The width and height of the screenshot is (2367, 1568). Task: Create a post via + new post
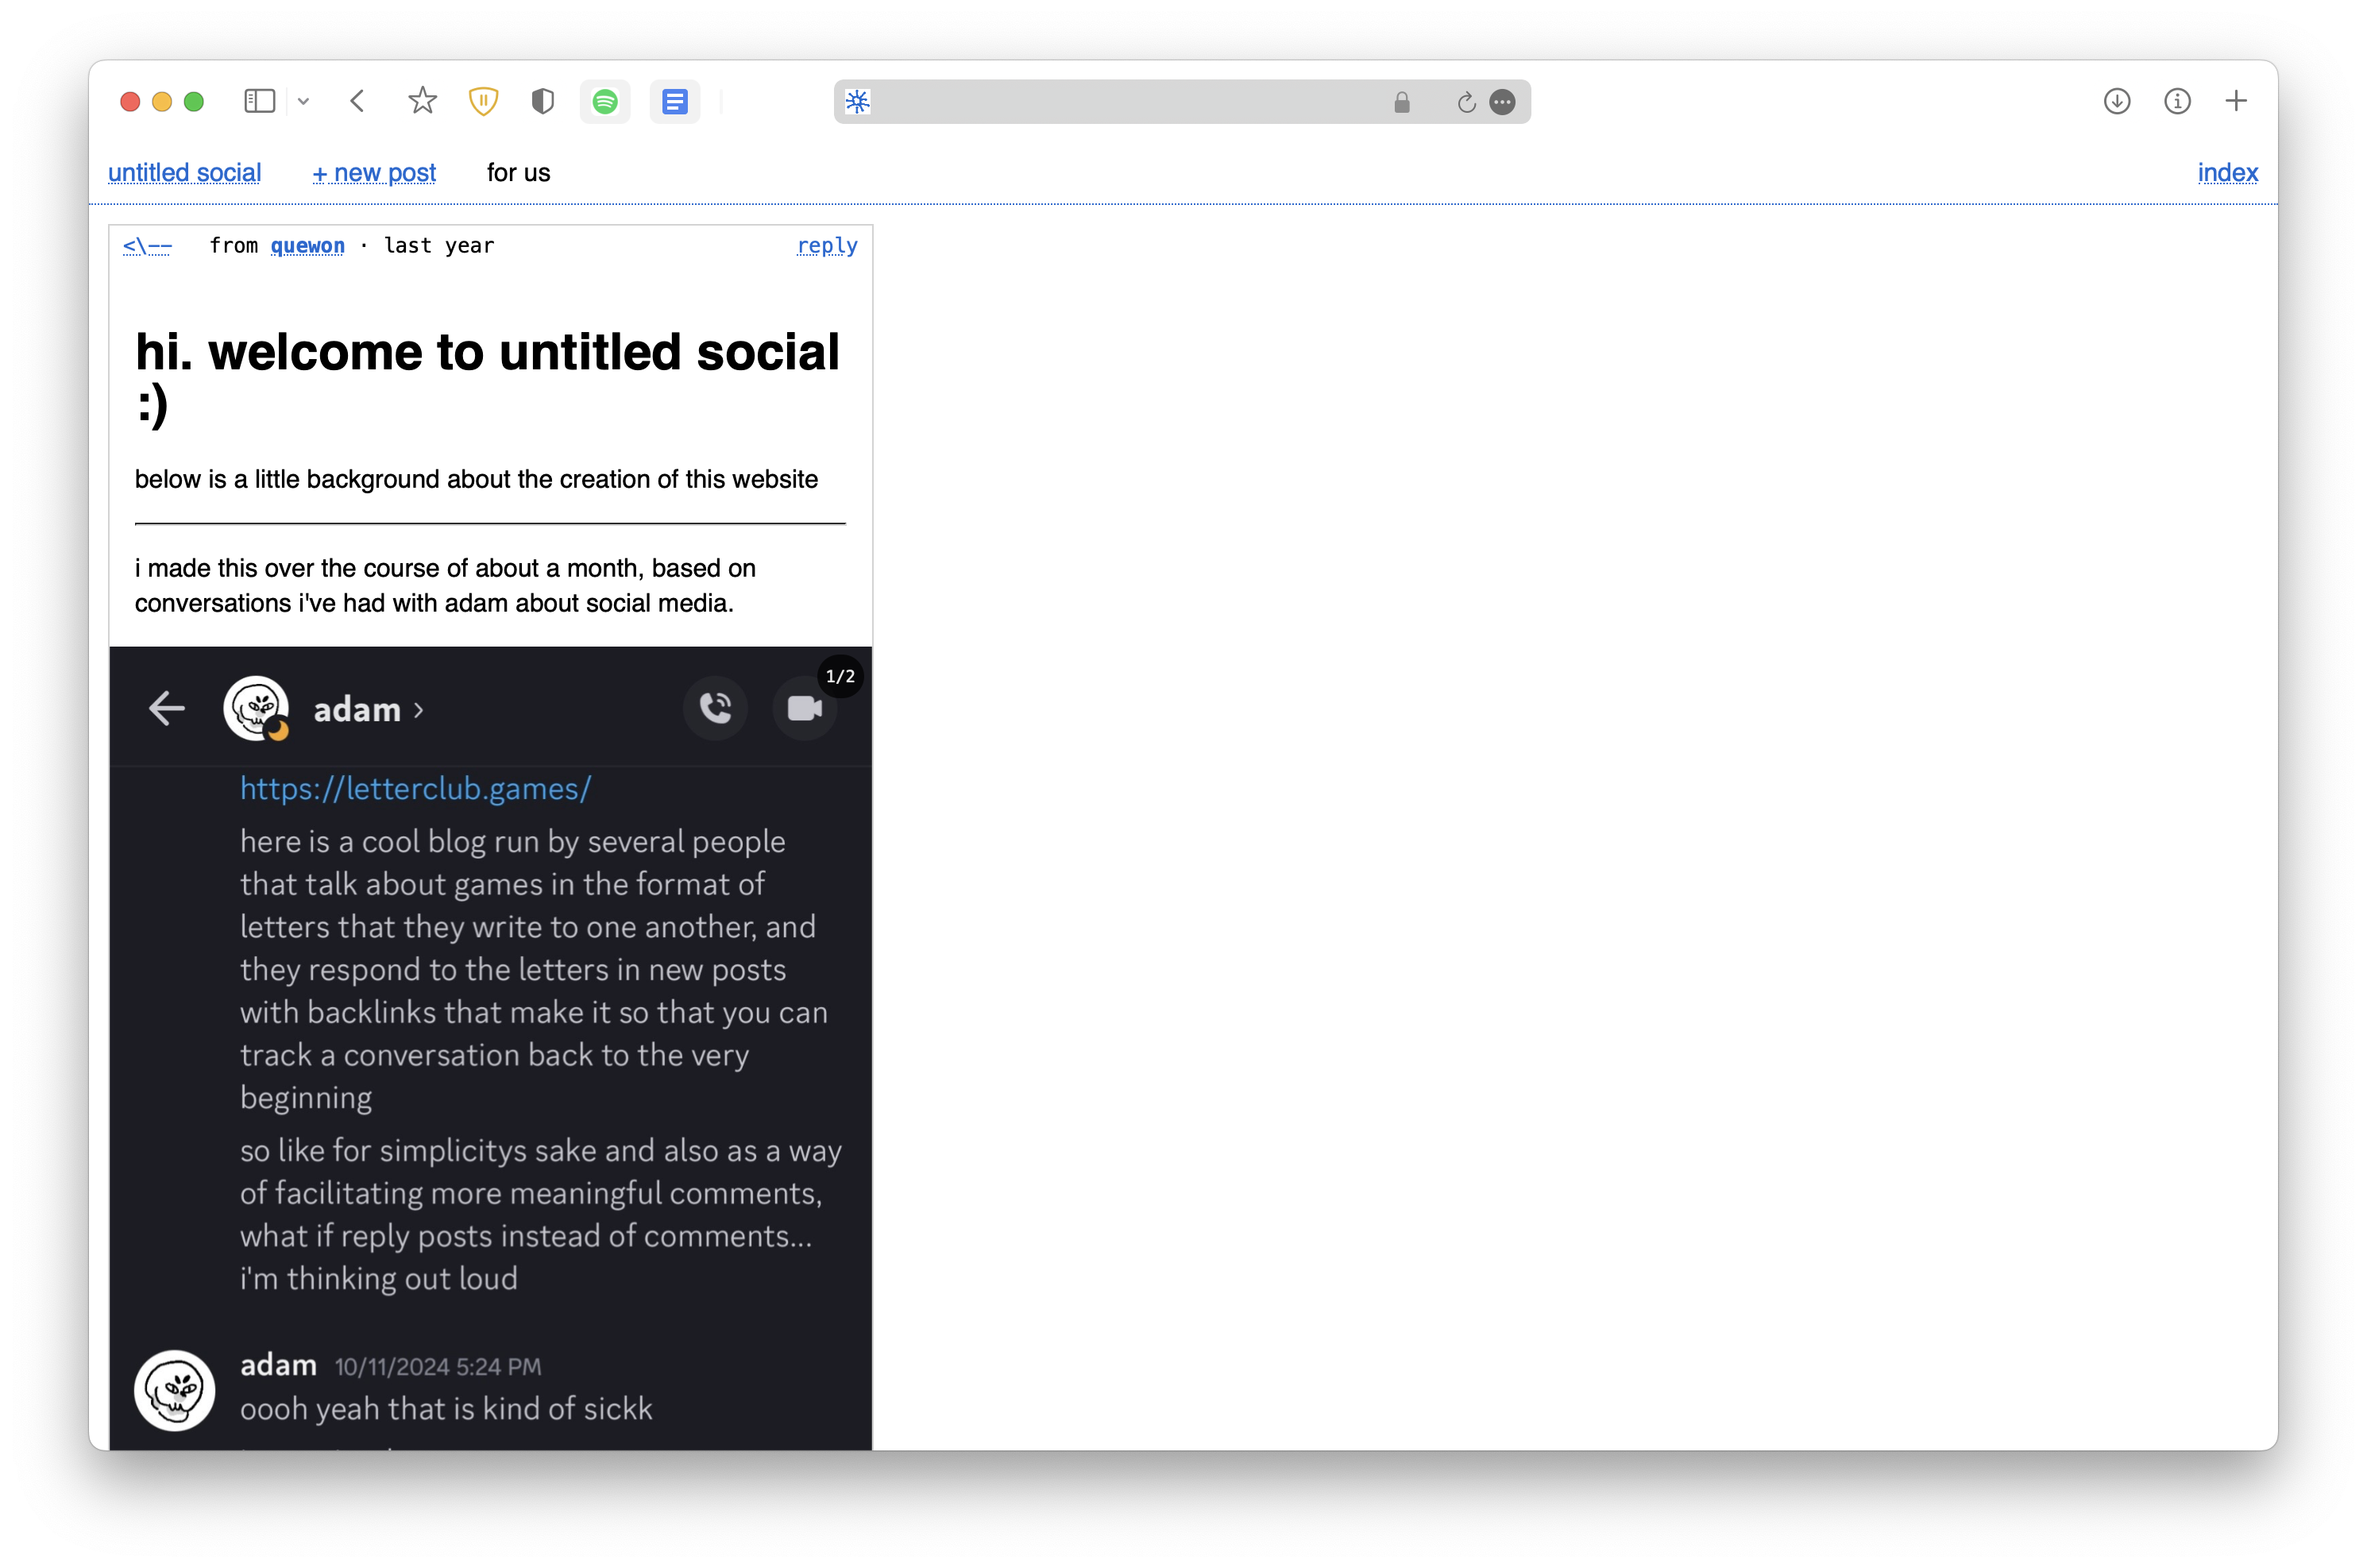374,172
